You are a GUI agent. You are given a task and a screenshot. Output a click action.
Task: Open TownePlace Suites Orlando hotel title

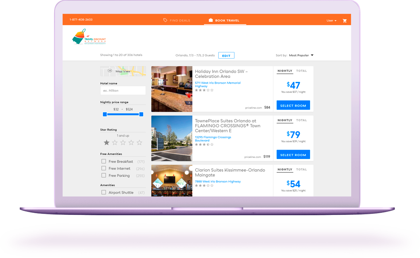pos(227,126)
